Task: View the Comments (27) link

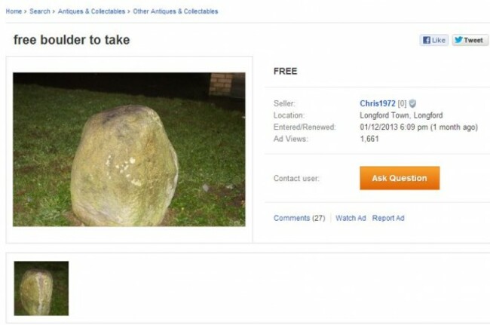Action: tap(299, 218)
